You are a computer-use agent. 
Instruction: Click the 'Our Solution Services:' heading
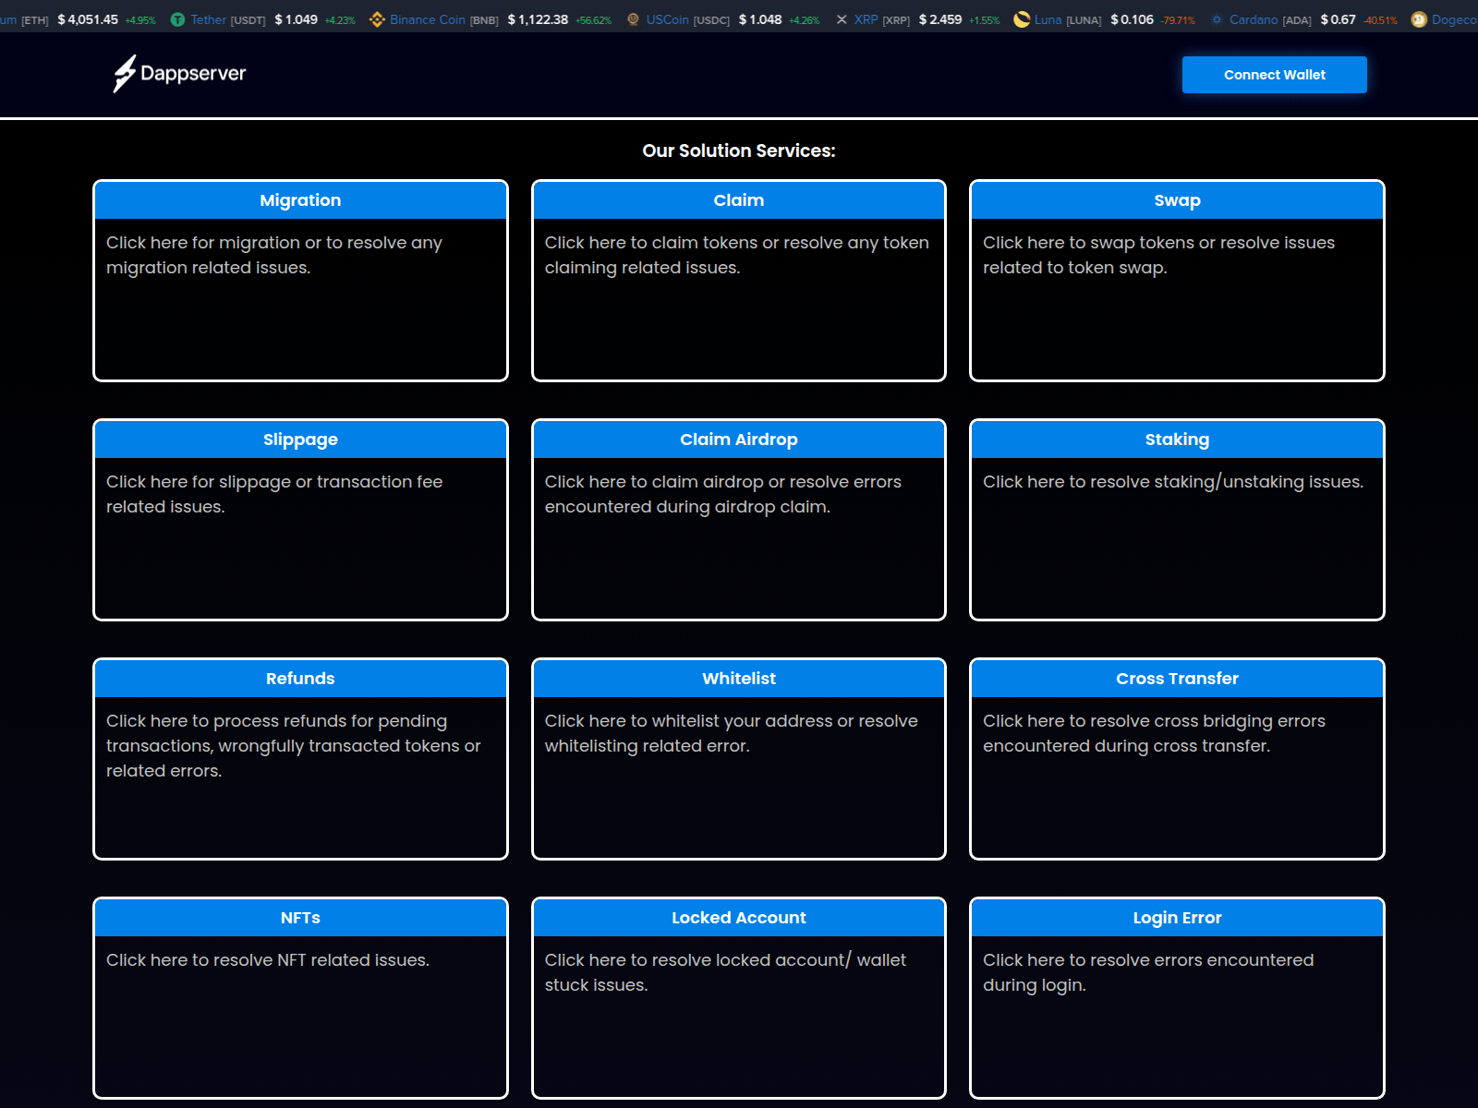(739, 151)
